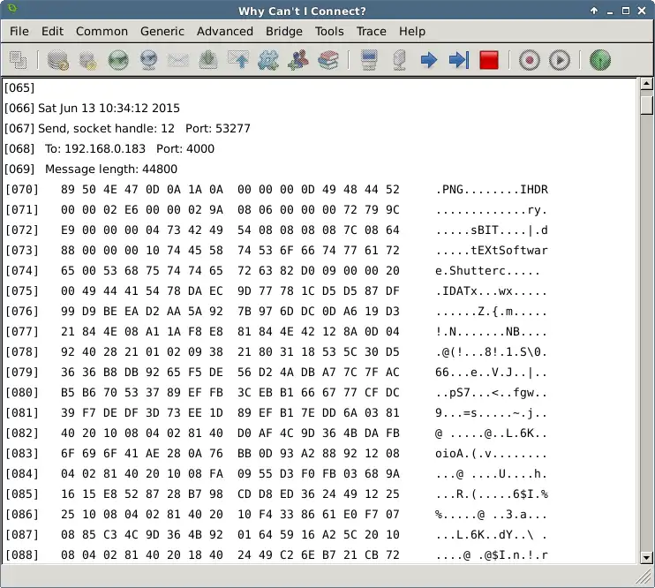Viewport: 655px width, 588px height.
Task: Click line number [080]
Action: (21, 392)
